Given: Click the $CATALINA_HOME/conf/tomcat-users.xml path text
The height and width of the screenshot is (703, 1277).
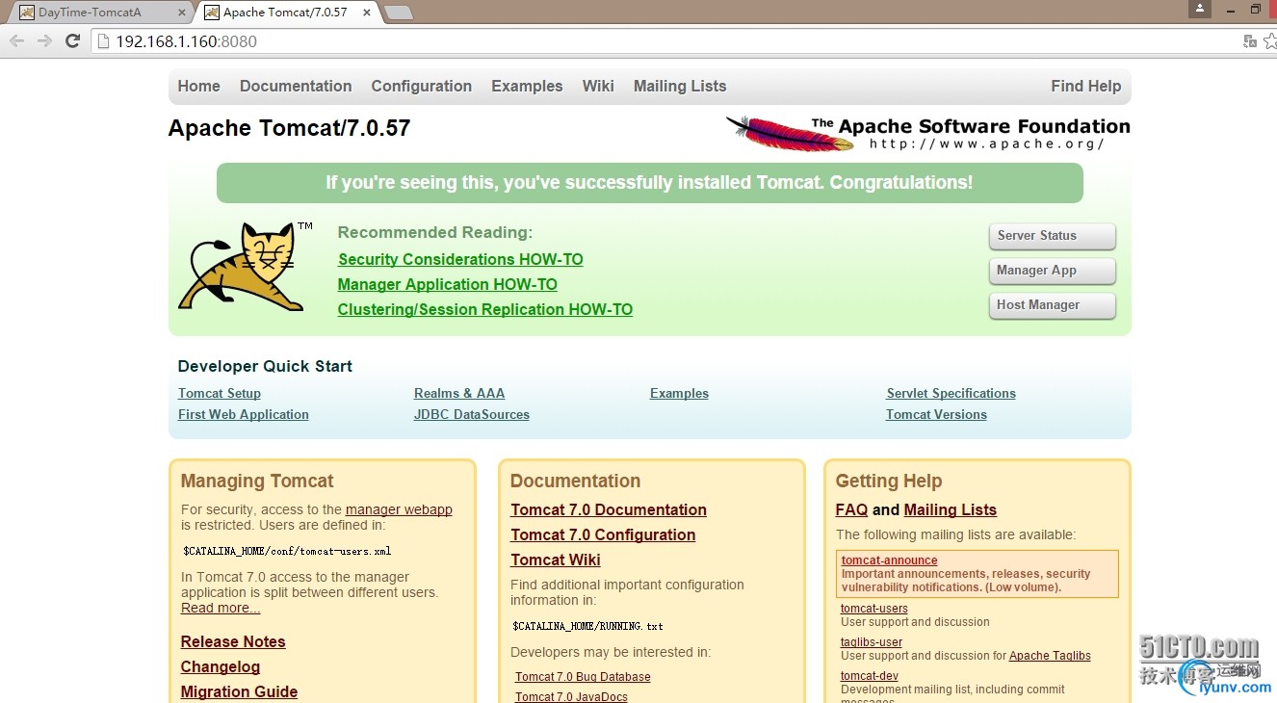Looking at the screenshot, I should point(287,551).
